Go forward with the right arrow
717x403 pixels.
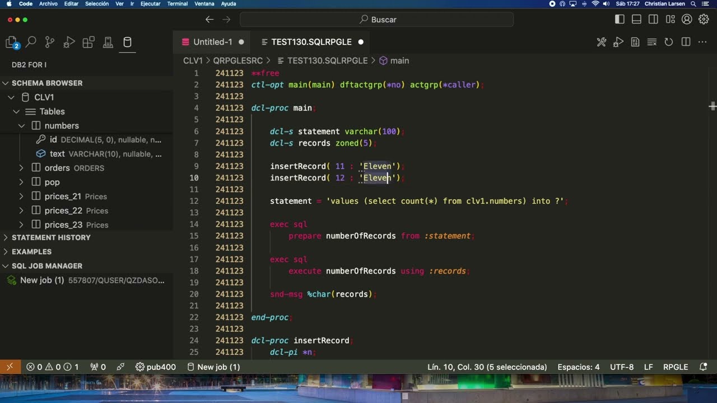pos(226,20)
